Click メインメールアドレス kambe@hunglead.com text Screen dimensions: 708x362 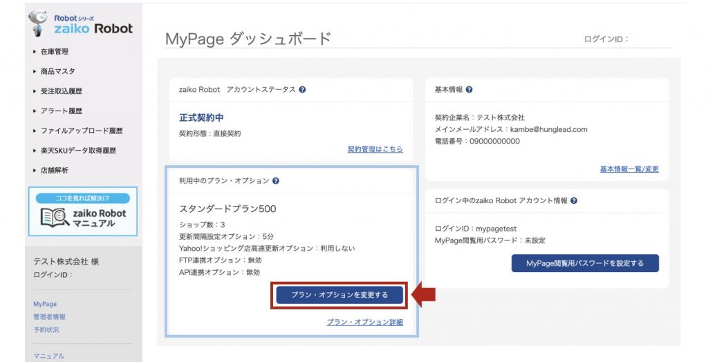(x=511, y=129)
